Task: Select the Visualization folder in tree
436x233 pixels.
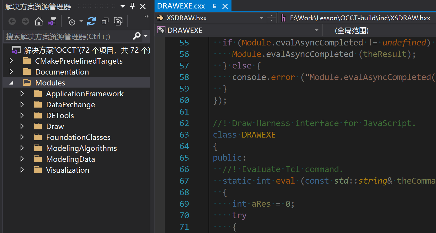Action: [68, 170]
